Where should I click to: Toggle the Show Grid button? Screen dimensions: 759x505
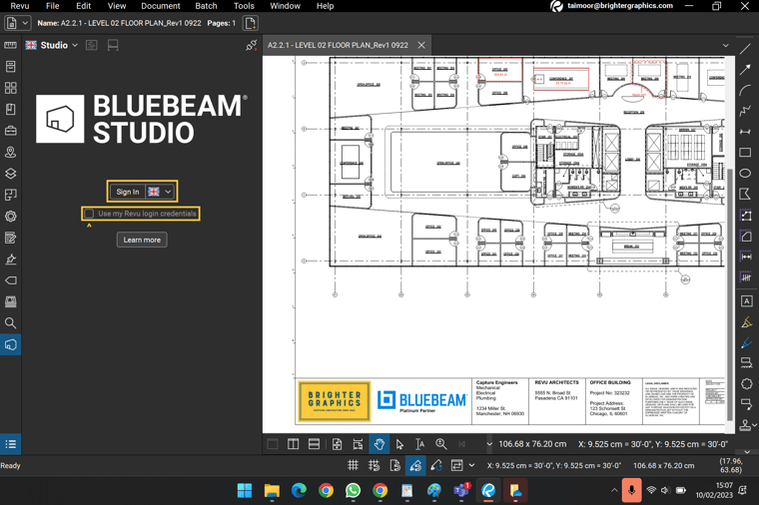tap(353, 465)
